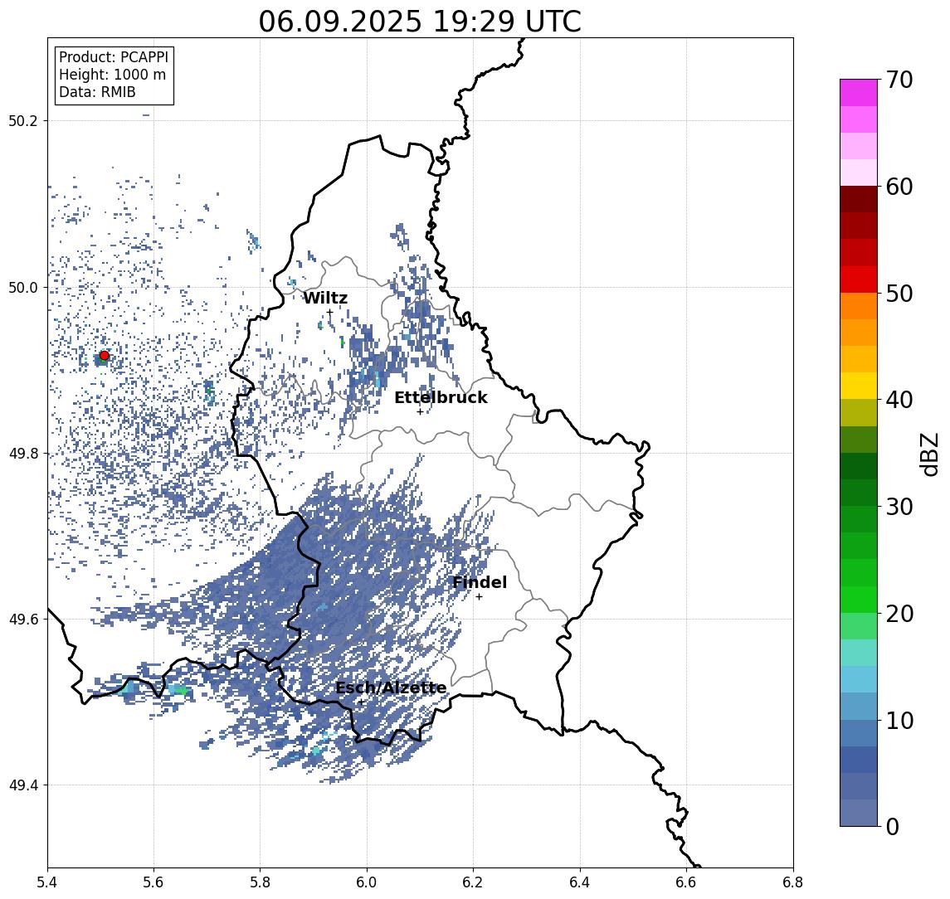The image size is (950, 899).
Task: Click the colorbar tick label 60
Action: click(899, 187)
